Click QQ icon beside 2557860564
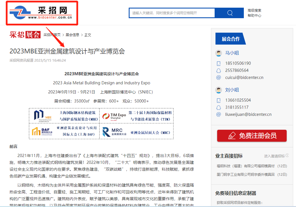Screen dimensions: 296x207 (x=218, y=71)
